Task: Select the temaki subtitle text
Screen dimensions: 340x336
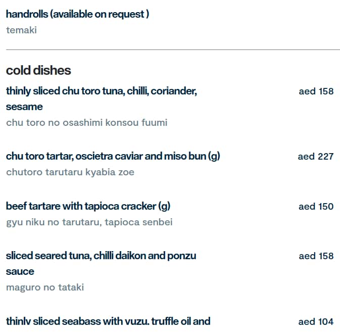Action: click(21, 30)
